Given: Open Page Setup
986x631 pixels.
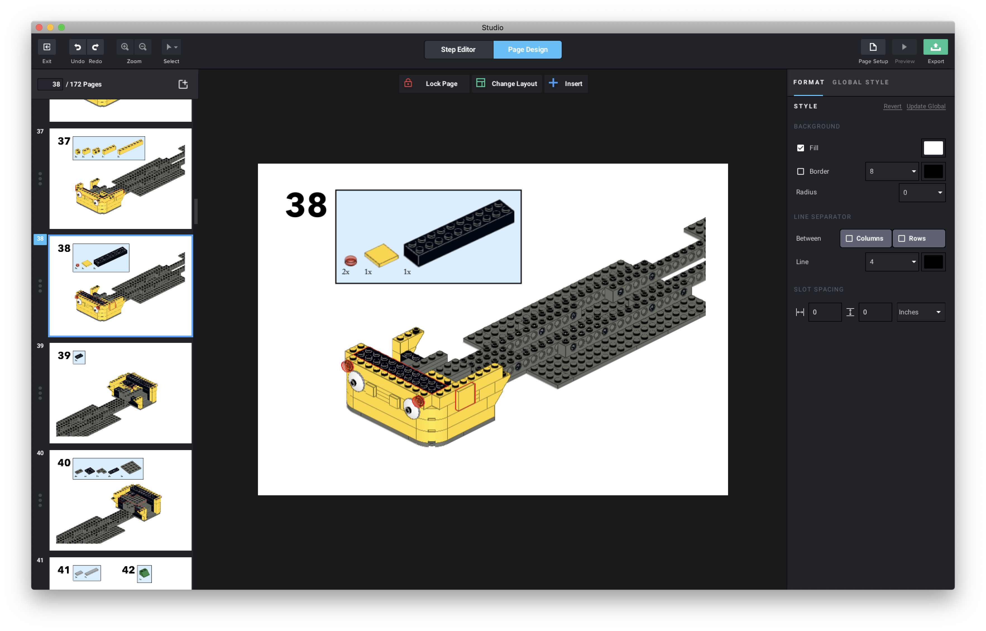Looking at the screenshot, I should [x=873, y=47].
